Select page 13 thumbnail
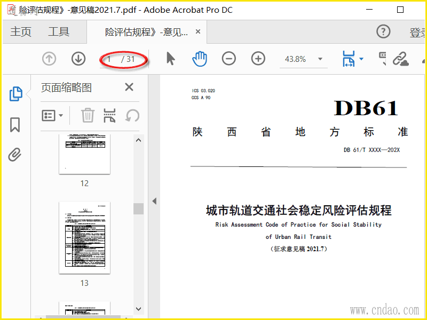The width and height of the screenshot is (427, 320). click(85, 237)
